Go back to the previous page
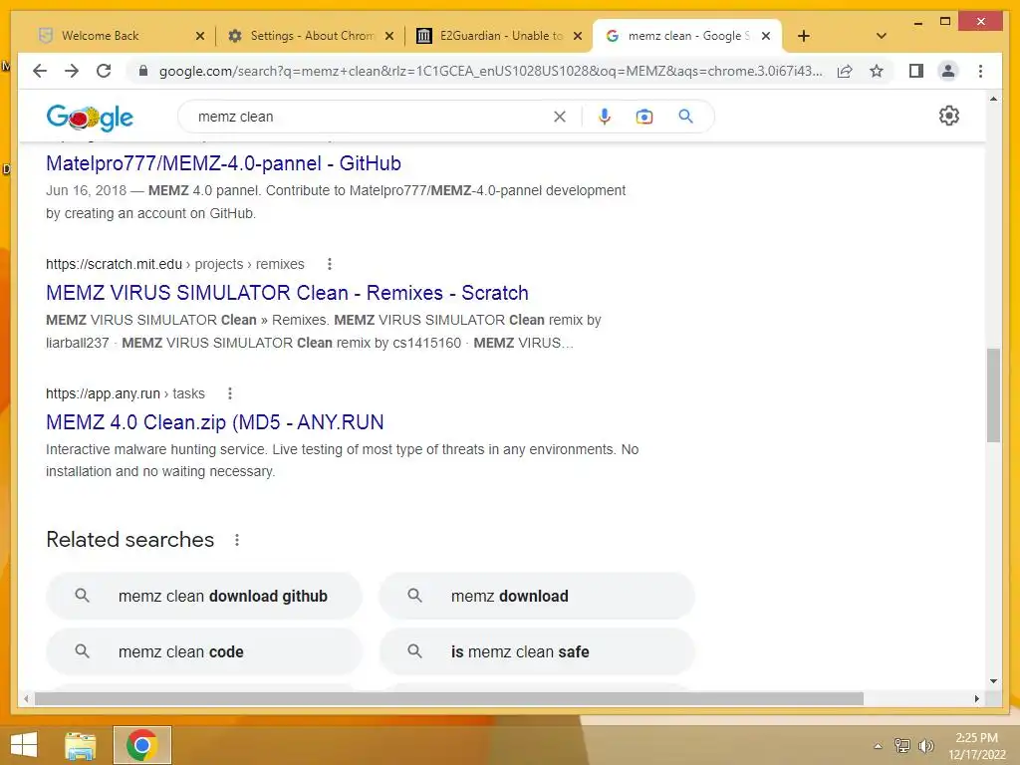1020x765 pixels. pos(40,71)
